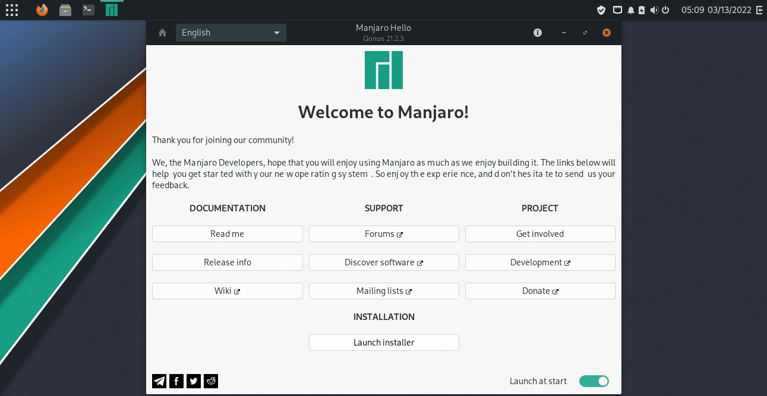The width and height of the screenshot is (767, 396).
Task: Click the date 03/13/2022 in panel
Action: pyautogui.click(x=730, y=10)
